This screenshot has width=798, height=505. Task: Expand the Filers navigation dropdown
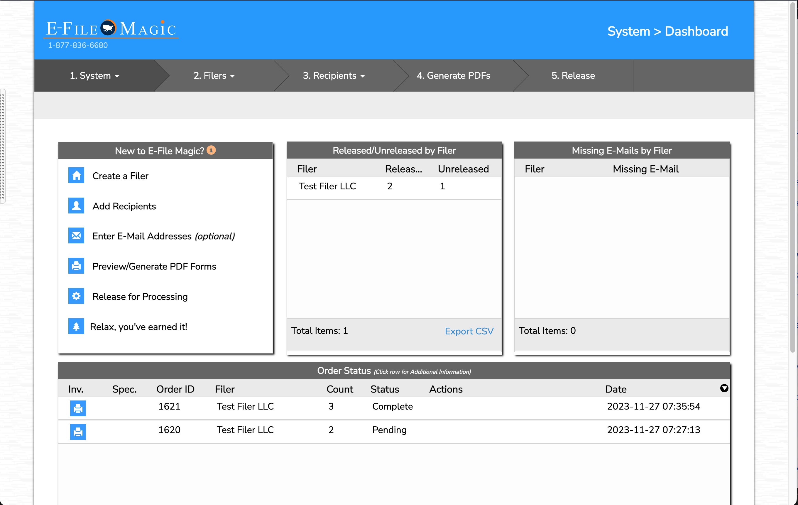(x=214, y=75)
